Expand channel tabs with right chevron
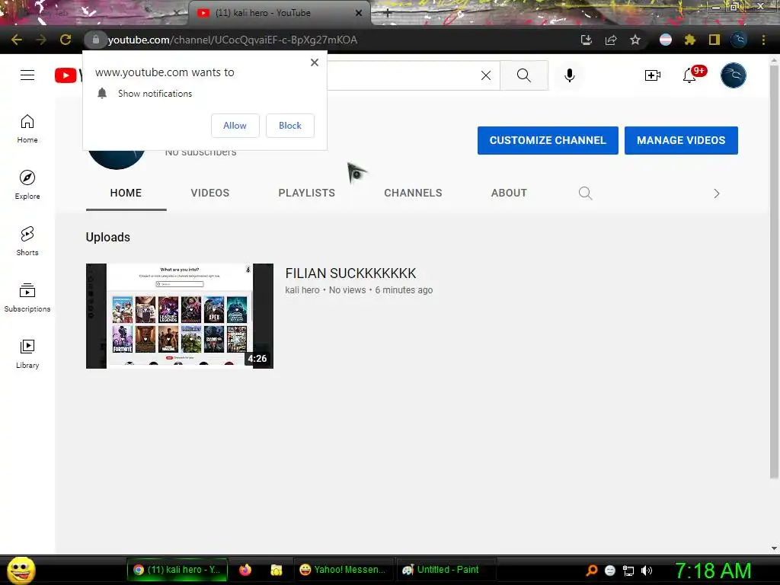Screen dimensions: 780x585 tap(716, 193)
